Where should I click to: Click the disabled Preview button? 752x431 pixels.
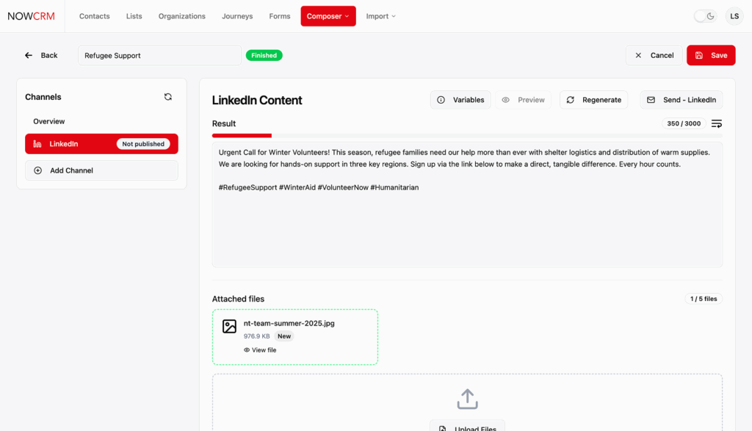coord(523,100)
